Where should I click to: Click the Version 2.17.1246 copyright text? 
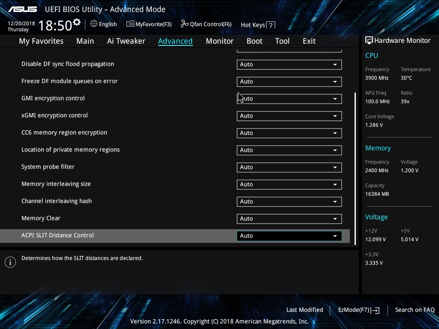[x=219, y=321]
